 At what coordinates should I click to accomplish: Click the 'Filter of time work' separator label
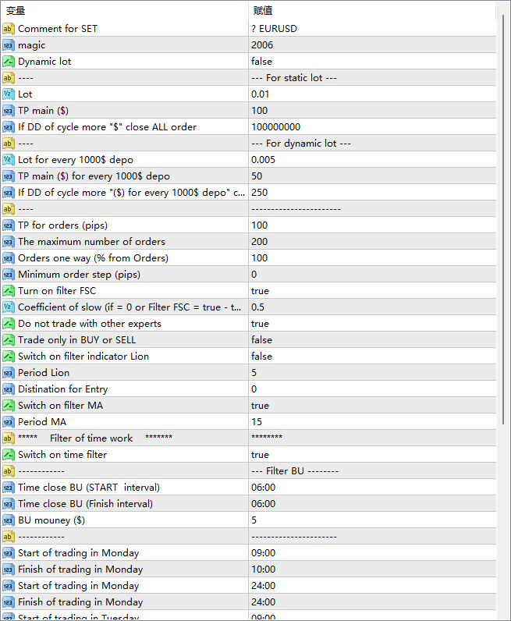coord(95,438)
